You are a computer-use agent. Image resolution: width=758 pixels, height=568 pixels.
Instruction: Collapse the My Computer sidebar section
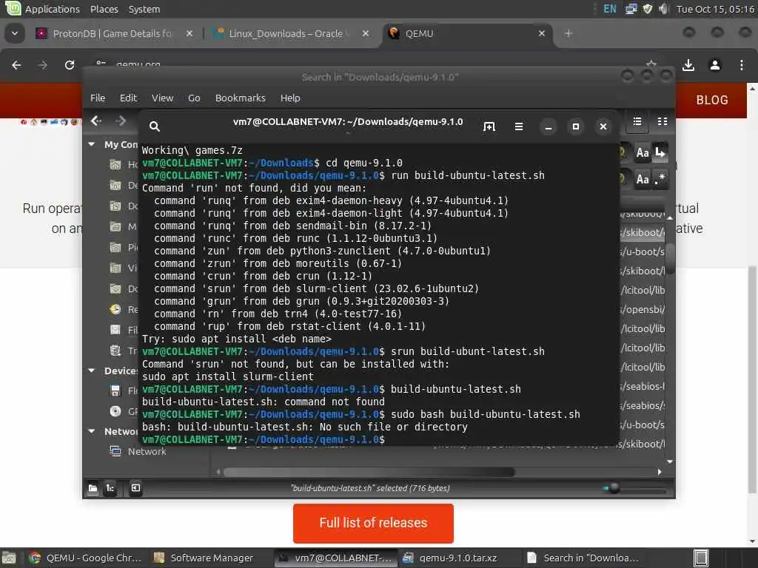coord(91,144)
